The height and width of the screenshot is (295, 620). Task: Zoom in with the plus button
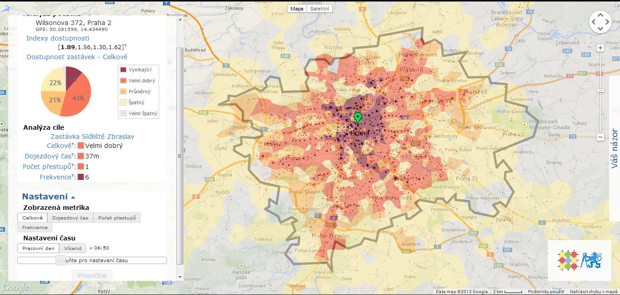pyautogui.click(x=600, y=48)
